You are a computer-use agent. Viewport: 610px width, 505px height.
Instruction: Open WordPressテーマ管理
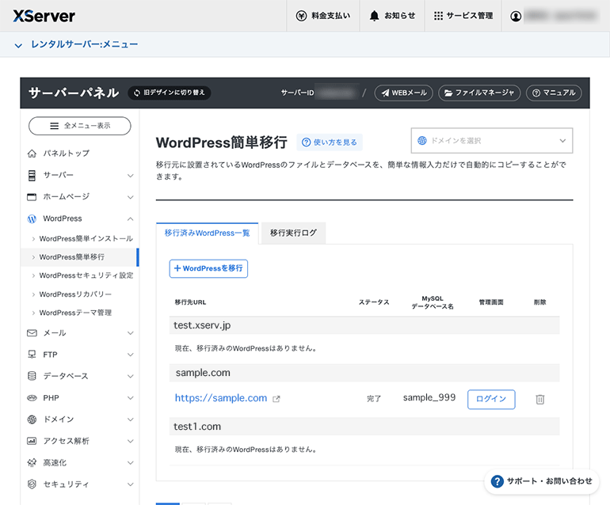point(75,313)
